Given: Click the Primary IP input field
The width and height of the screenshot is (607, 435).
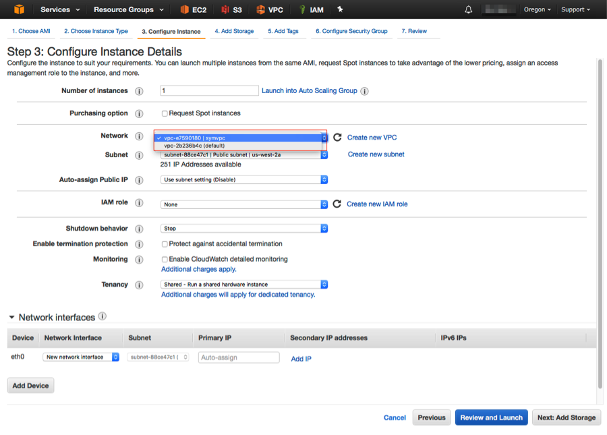Looking at the screenshot, I should click(239, 357).
